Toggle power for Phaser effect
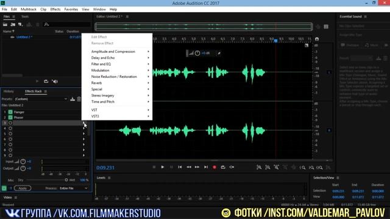 pyautogui.click(x=10, y=117)
